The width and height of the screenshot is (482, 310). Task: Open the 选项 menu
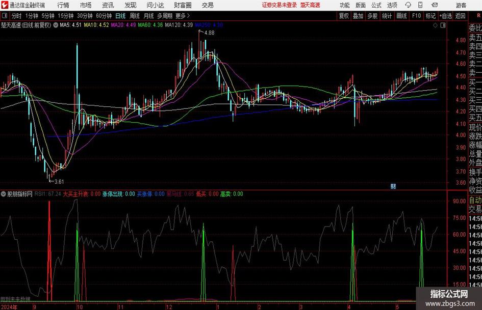[x=392, y=5]
